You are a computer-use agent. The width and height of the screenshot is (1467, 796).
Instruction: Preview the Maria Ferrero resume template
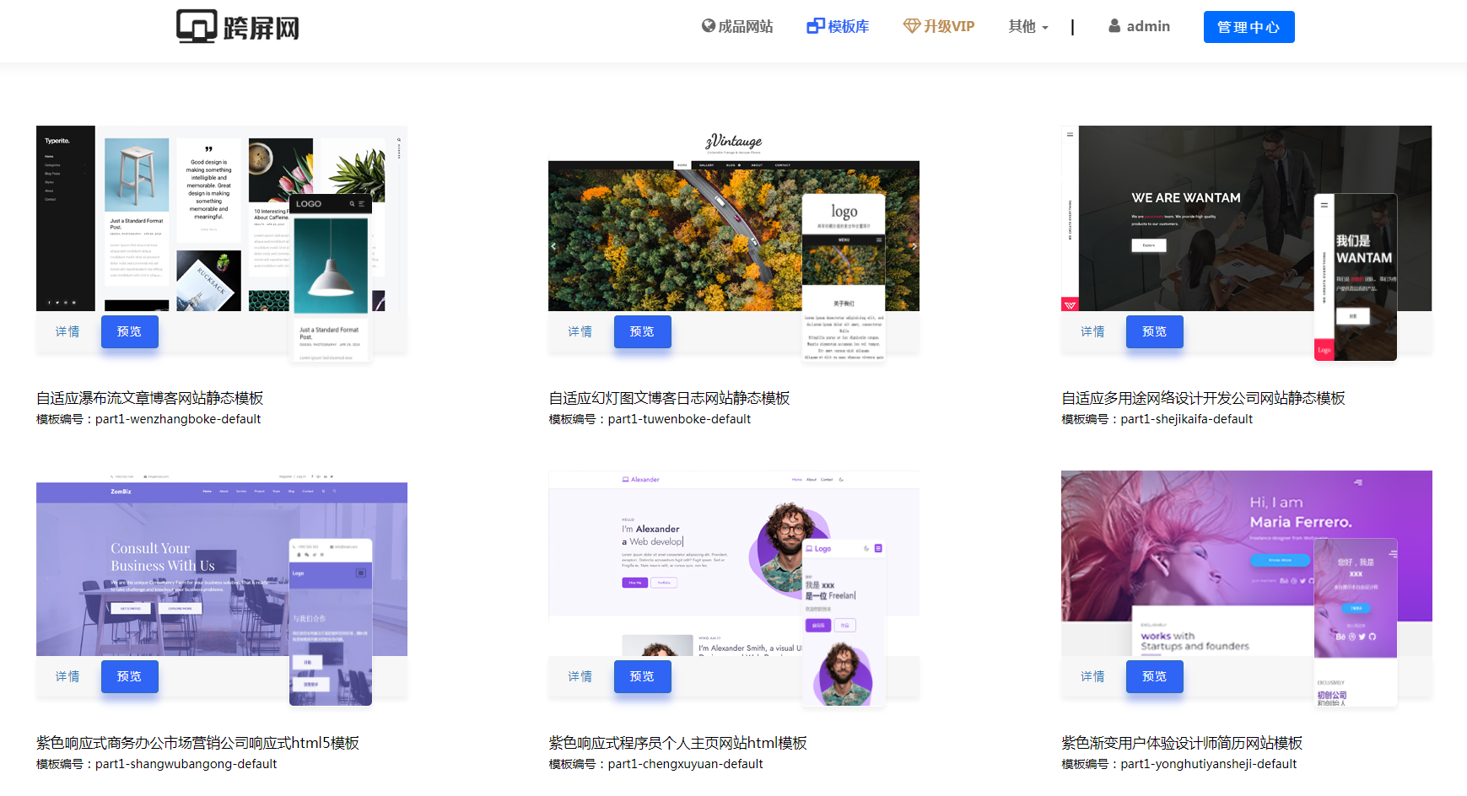coord(1154,677)
